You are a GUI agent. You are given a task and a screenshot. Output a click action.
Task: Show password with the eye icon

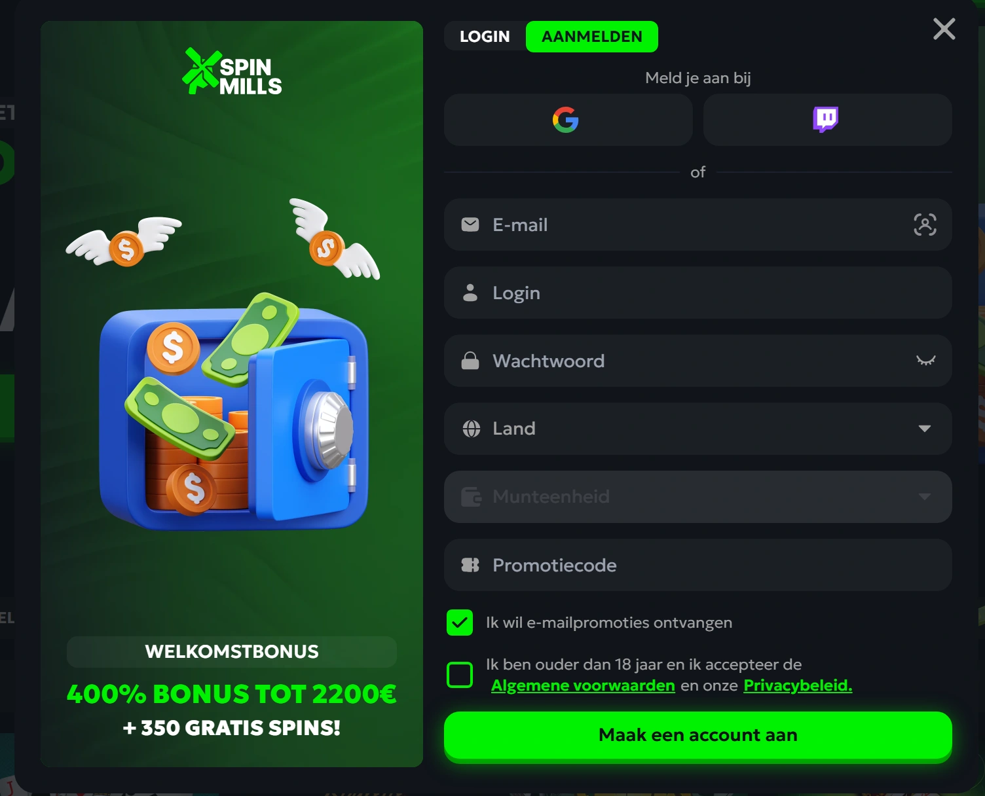[925, 361]
